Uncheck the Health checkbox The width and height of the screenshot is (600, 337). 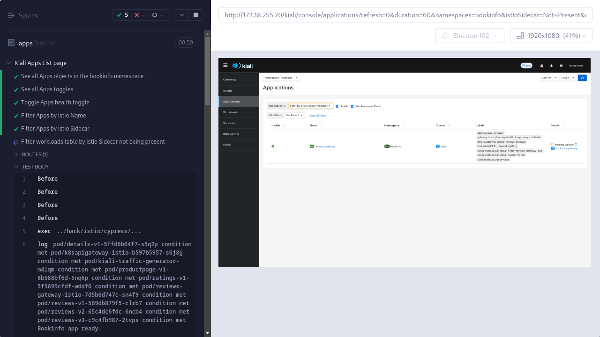337,106
